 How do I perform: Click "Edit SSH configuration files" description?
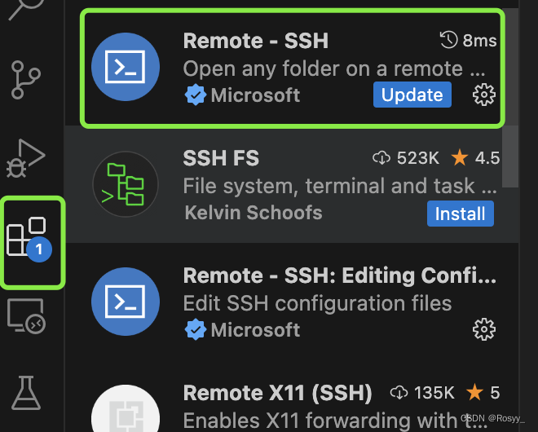pyautogui.click(x=317, y=304)
